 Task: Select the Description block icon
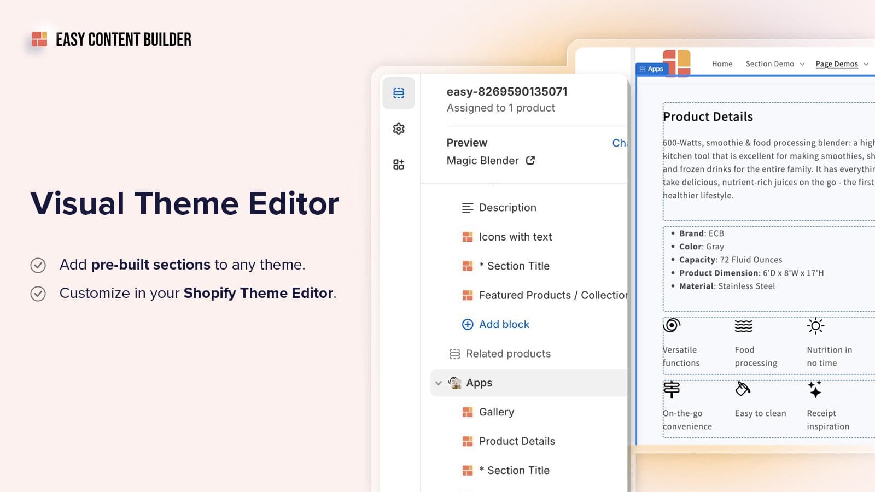[x=468, y=207]
